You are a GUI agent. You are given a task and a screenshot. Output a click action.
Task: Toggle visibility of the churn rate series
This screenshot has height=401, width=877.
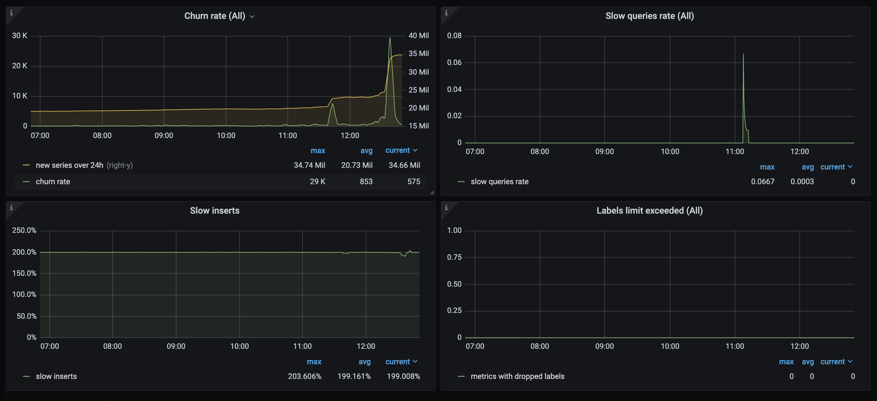pos(53,182)
